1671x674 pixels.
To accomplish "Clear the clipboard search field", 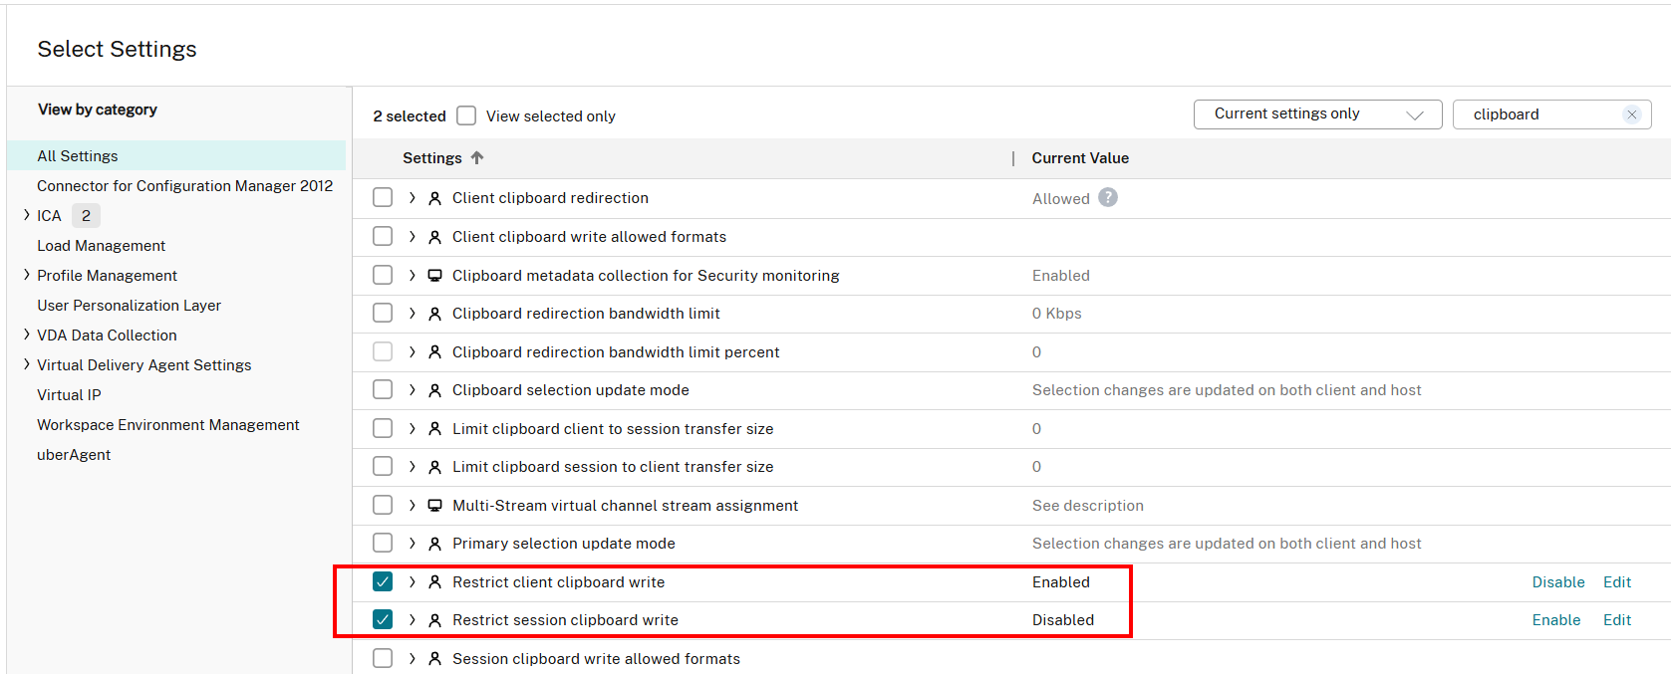I will click(1631, 114).
